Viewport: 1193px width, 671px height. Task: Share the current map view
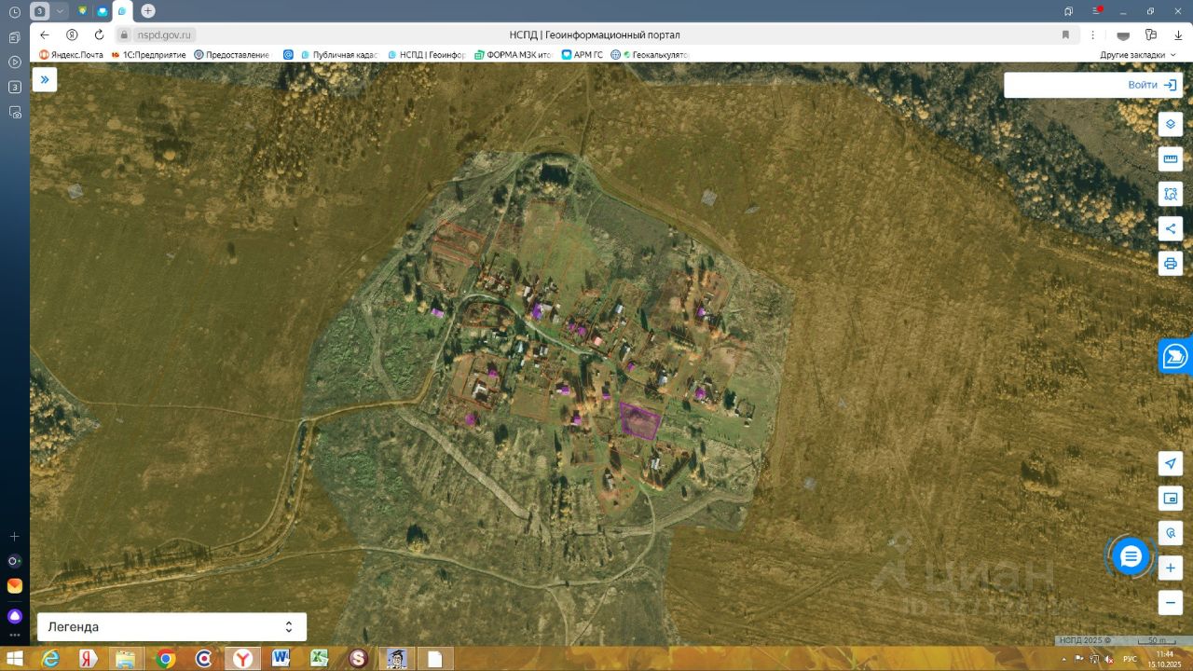[x=1171, y=228]
